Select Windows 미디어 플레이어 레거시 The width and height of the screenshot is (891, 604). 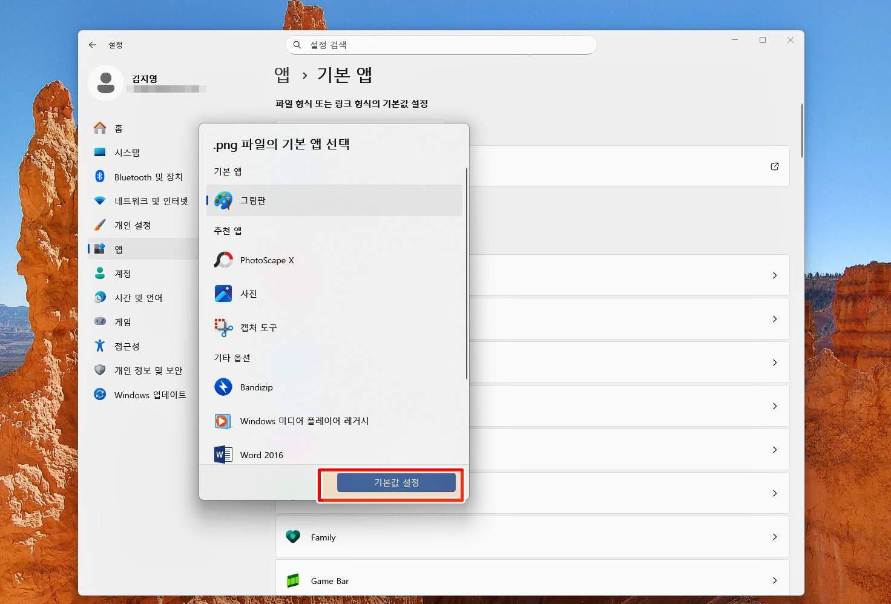(334, 421)
